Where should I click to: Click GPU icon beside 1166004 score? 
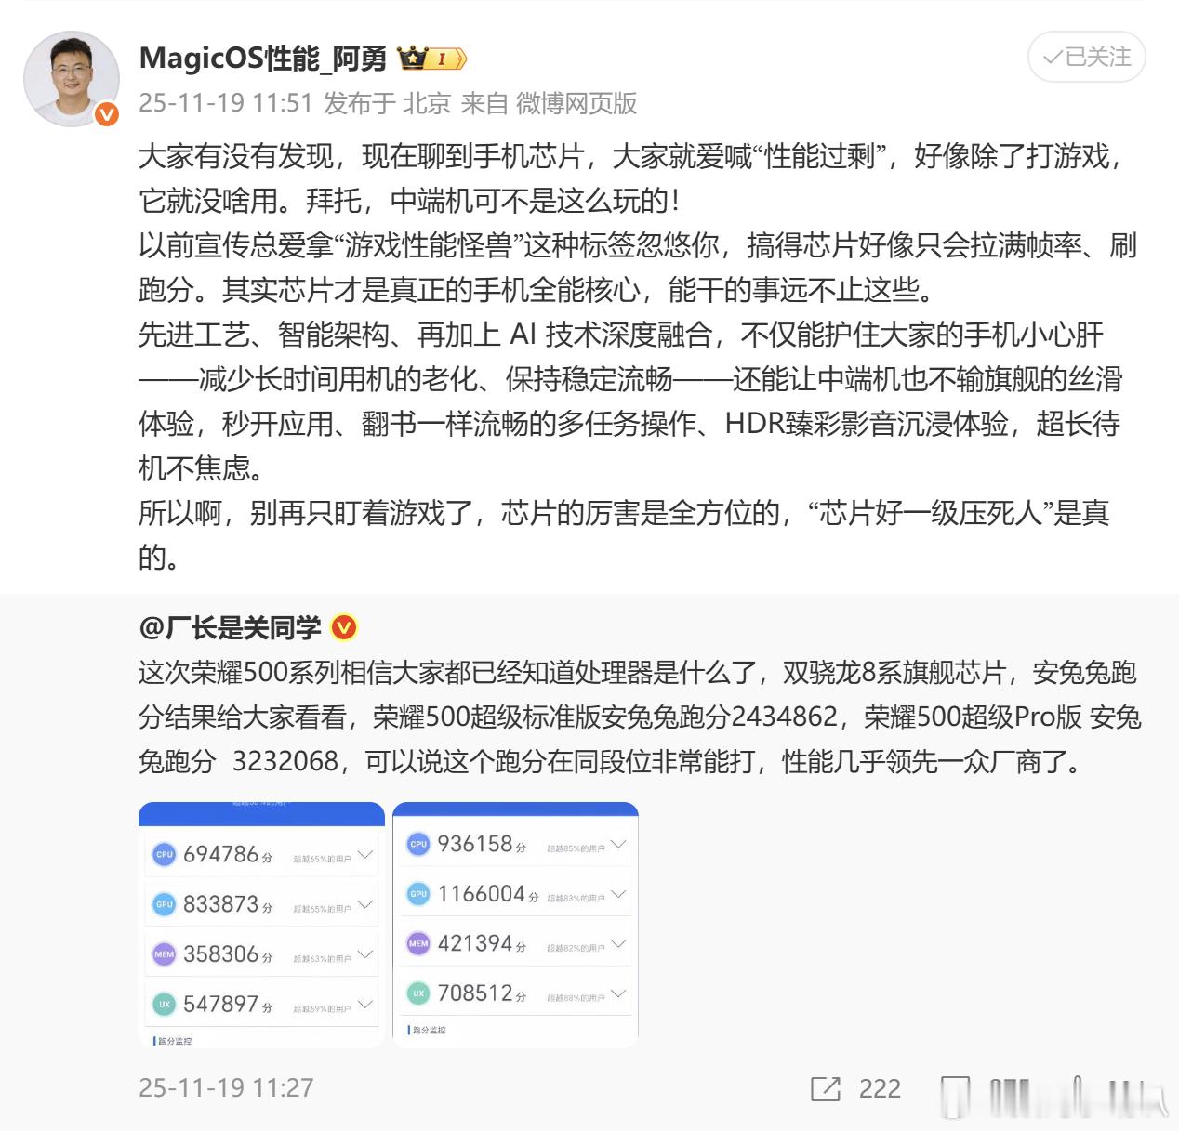(418, 894)
